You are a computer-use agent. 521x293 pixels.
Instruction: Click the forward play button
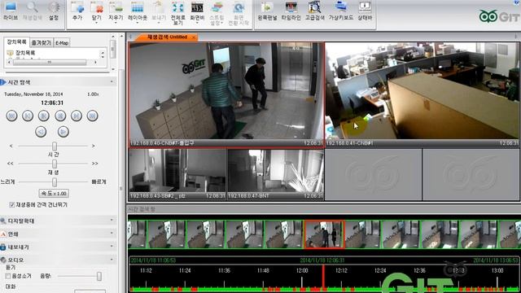[63, 132]
